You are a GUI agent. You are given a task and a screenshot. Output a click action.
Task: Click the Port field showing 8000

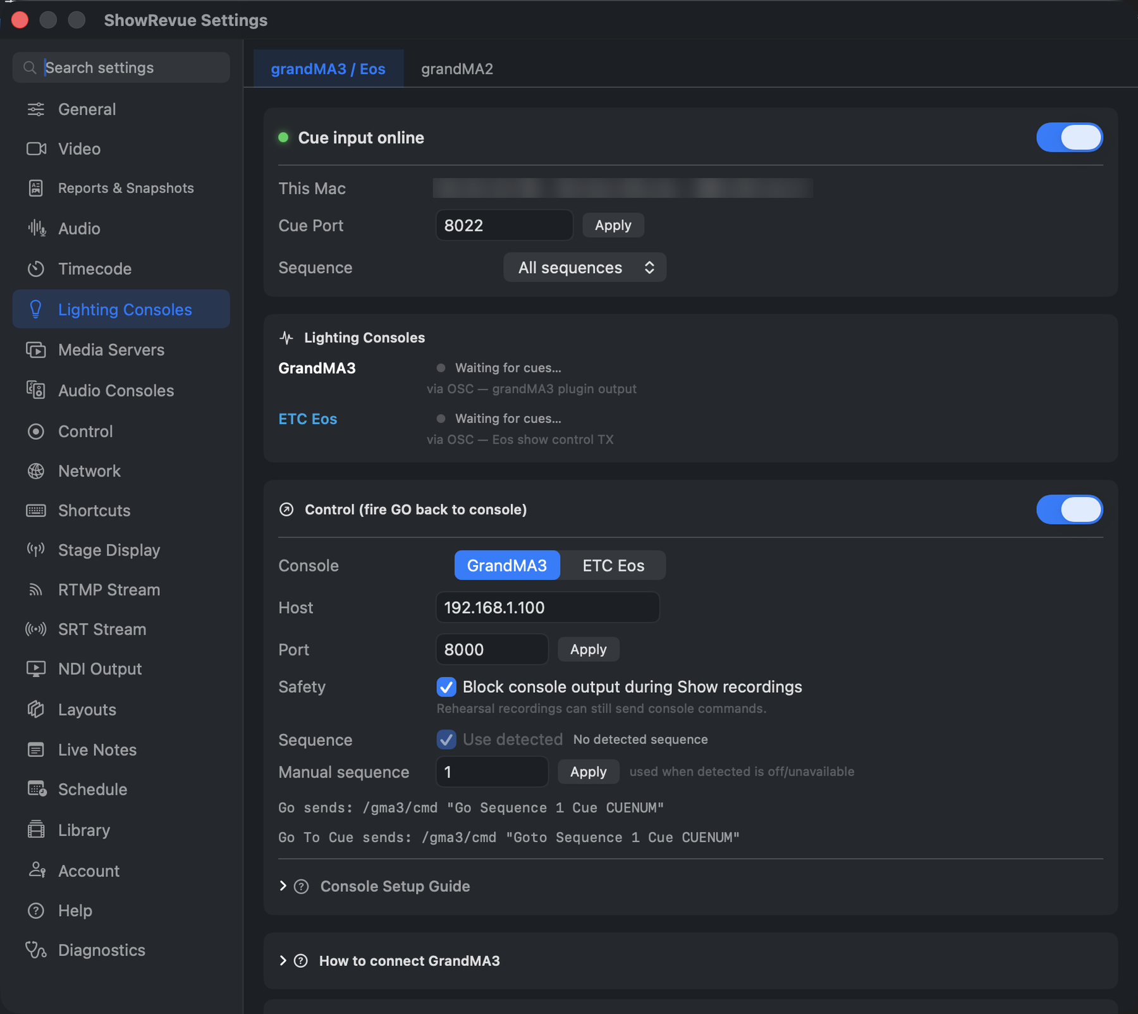click(492, 649)
